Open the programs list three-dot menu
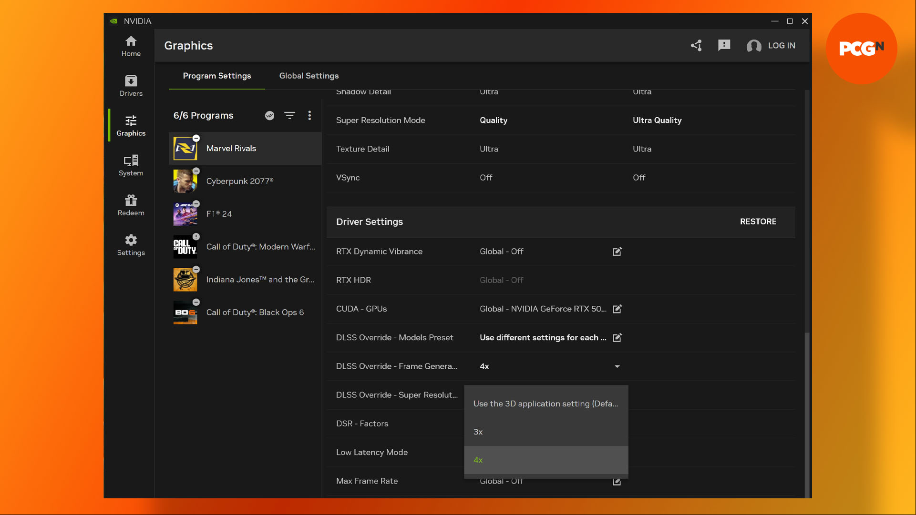 (x=309, y=115)
